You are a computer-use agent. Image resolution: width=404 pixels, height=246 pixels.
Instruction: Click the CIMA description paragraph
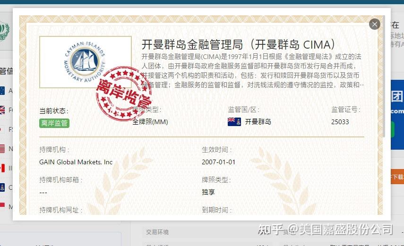252,70
